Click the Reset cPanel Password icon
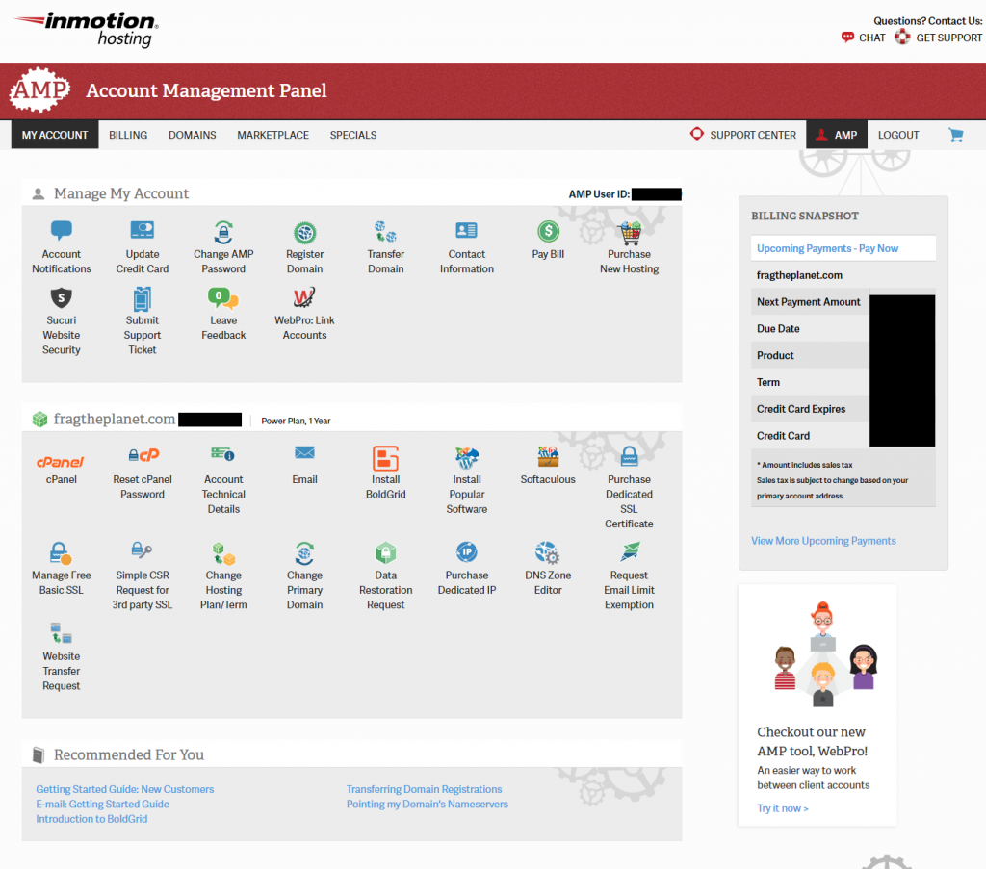This screenshot has height=869, width=986. (x=144, y=454)
